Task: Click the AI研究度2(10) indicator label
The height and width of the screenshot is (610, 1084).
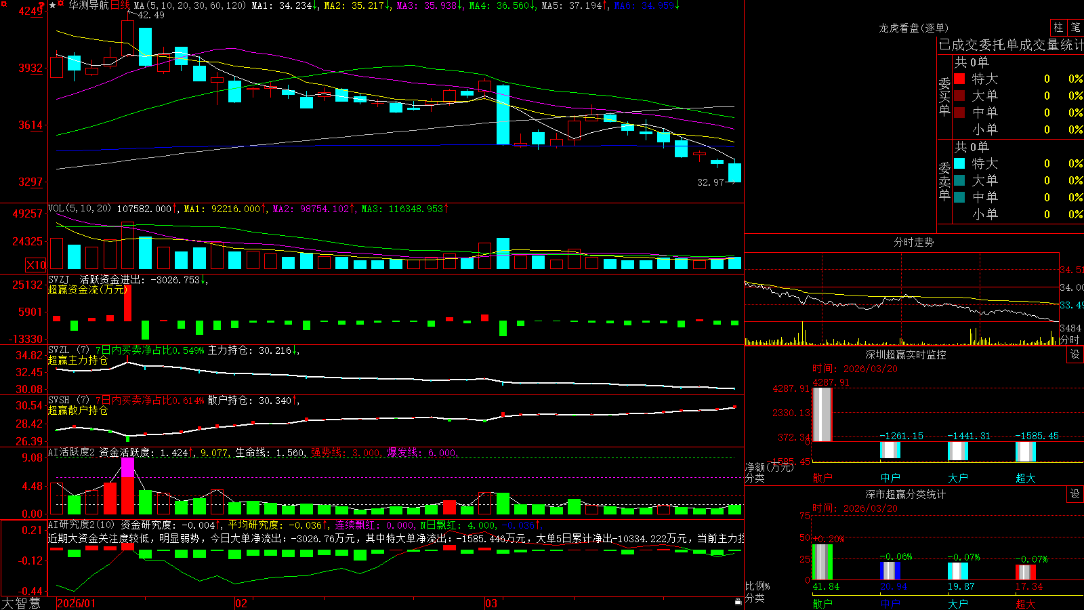Action: click(x=81, y=525)
